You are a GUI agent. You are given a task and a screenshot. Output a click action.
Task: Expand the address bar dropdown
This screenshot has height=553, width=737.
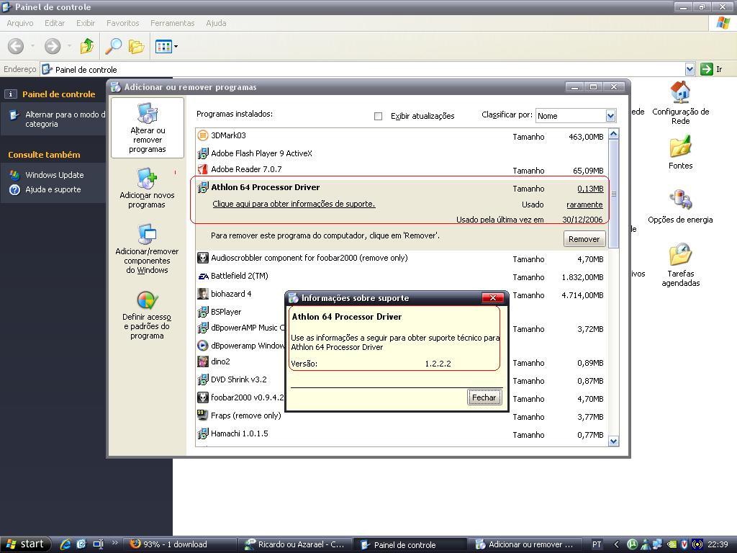[x=689, y=70]
